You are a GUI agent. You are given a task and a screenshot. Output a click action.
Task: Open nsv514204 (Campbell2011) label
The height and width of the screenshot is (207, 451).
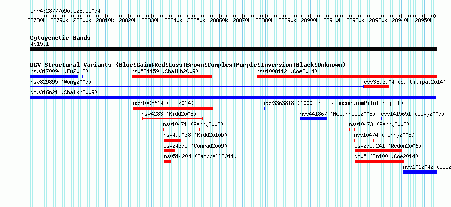point(200,156)
